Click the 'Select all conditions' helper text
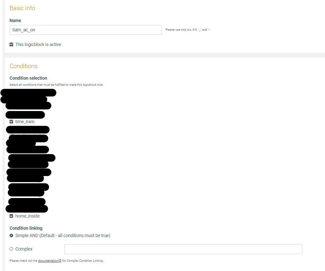The width and height of the screenshot is (325, 271). coord(56,85)
